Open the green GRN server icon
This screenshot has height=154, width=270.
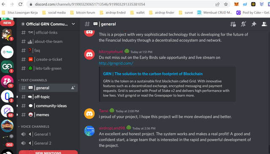7,67
